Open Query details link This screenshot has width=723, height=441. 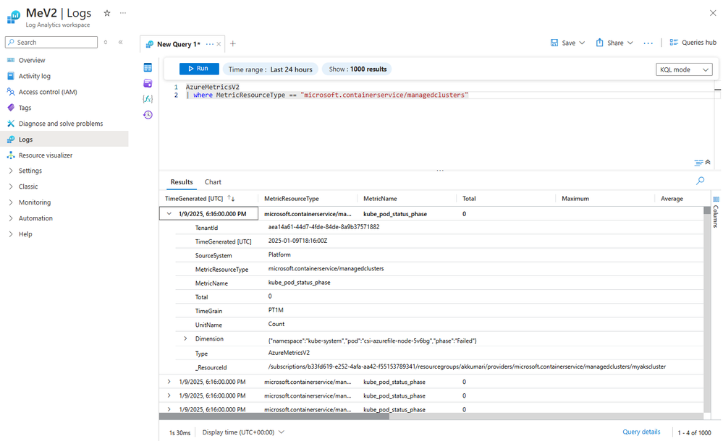point(641,432)
